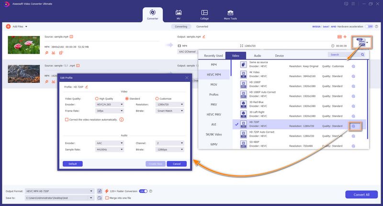This screenshot has width=383, height=206.
Task: Choose the HD 1080P Auto Correct preset
Action: 299,94
